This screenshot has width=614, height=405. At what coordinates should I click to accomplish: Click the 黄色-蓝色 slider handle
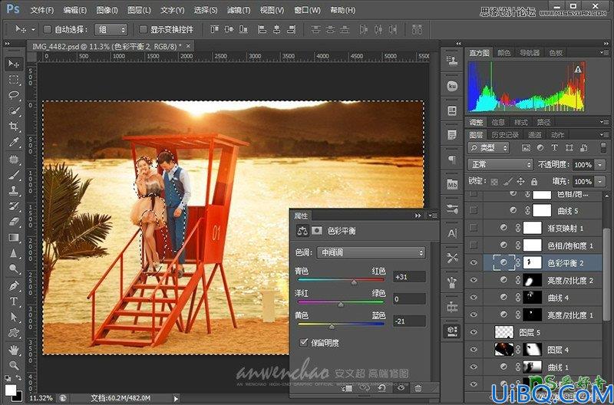(x=332, y=326)
